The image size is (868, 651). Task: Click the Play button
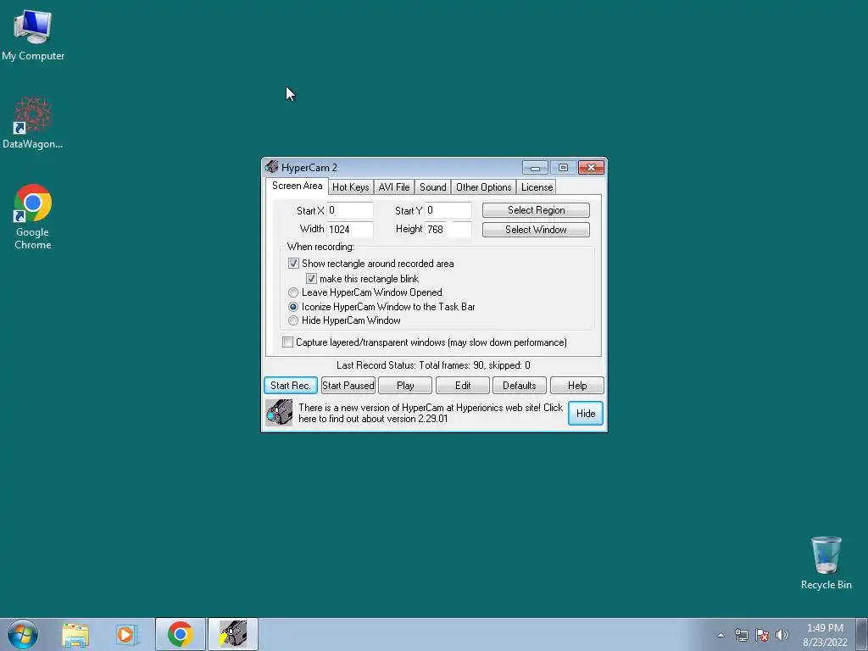coord(405,386)
